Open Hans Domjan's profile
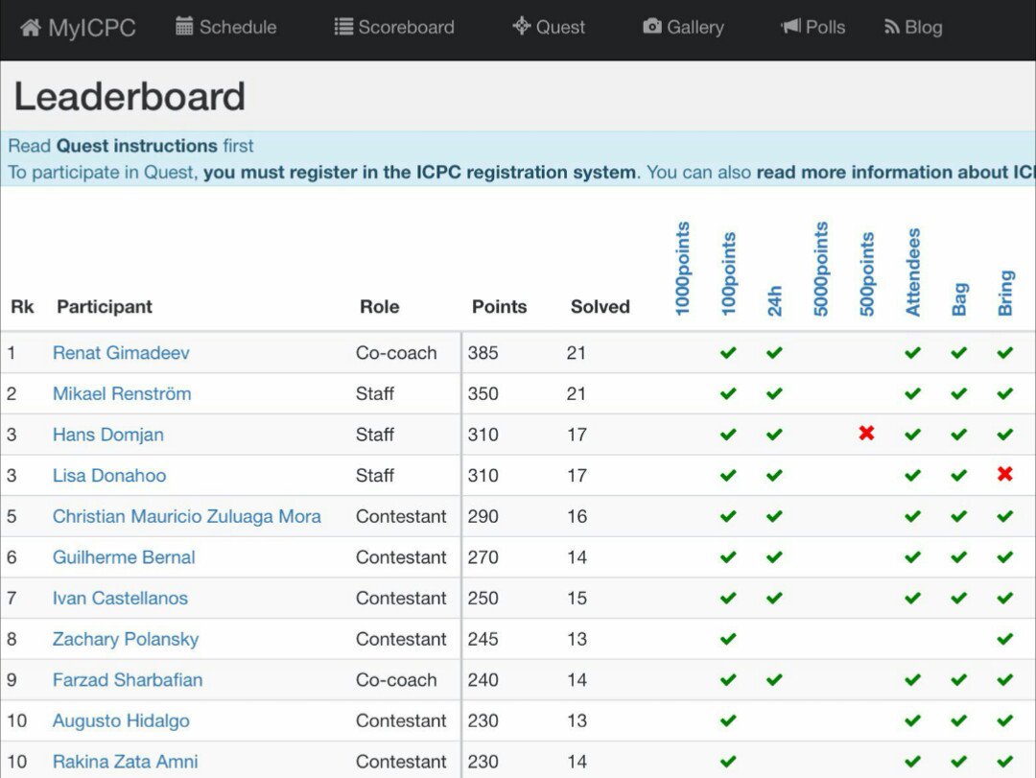Image resolution: width=1036 pixels, height=778 pixels. point(108,435)
